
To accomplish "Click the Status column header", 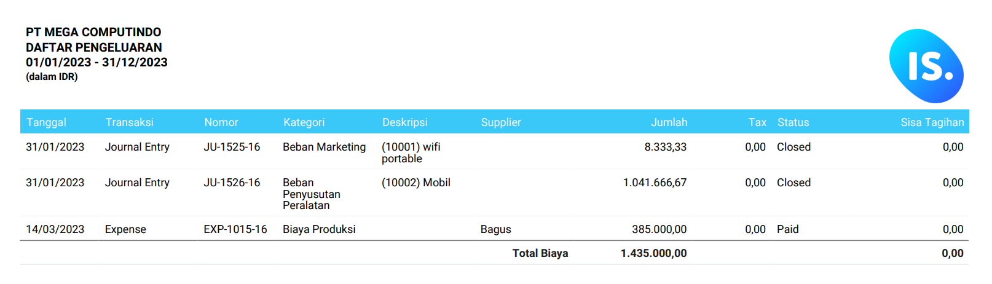I will click(x=793, y=122).
